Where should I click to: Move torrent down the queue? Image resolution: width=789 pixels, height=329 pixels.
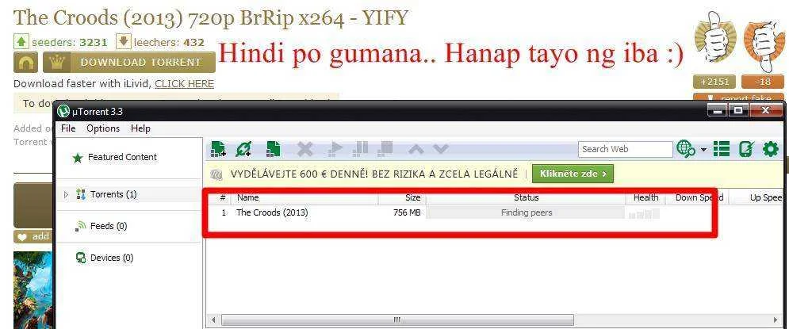point(440,149)
